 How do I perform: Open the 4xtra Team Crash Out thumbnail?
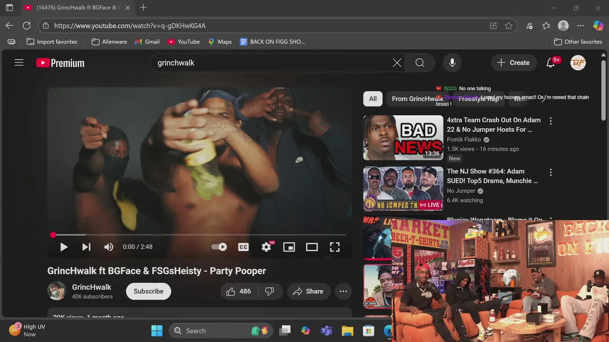[403, 138]
